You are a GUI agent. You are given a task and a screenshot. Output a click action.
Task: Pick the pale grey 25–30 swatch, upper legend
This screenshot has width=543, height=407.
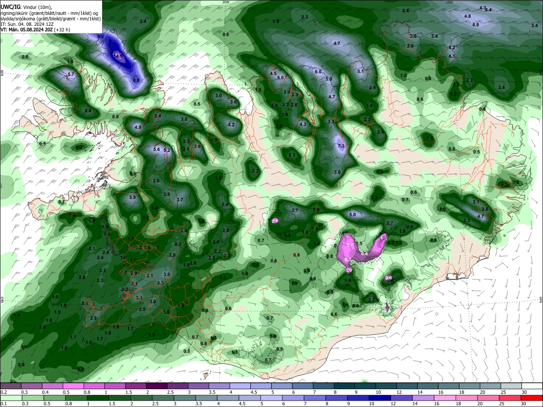512,386
